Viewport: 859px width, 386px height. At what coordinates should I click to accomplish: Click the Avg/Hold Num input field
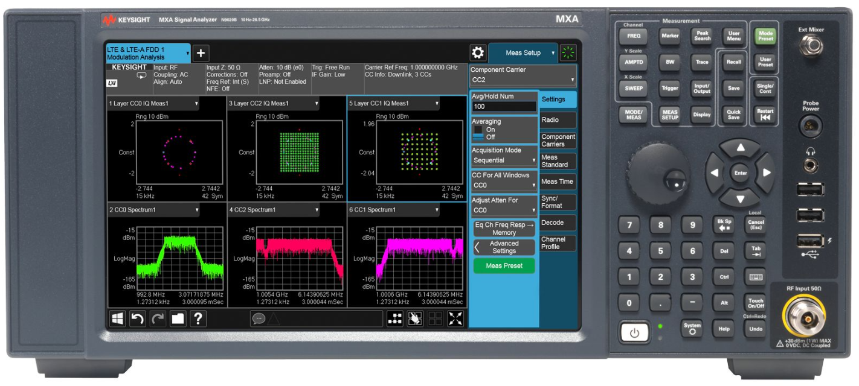[x=504, y=107]
